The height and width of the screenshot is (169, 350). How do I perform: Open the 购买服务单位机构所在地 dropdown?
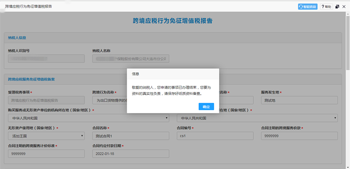click(88, 118)
